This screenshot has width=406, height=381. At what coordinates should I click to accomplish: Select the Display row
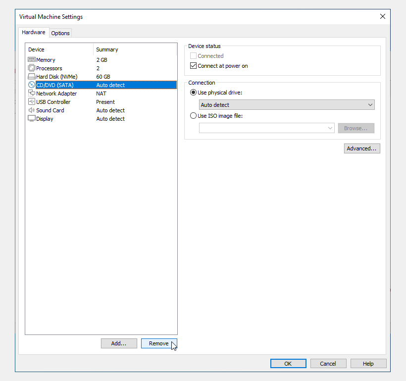pos(102,119)
